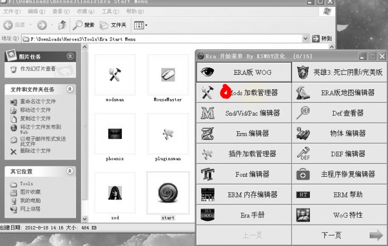Go to next page with 下一页
This screenshot has width=388, height=246.
point(339,235)
